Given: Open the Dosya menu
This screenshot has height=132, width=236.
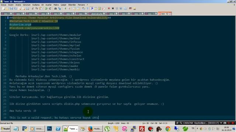Looking at the screenshot, I should pyautogui.click(x=3, y=5).
